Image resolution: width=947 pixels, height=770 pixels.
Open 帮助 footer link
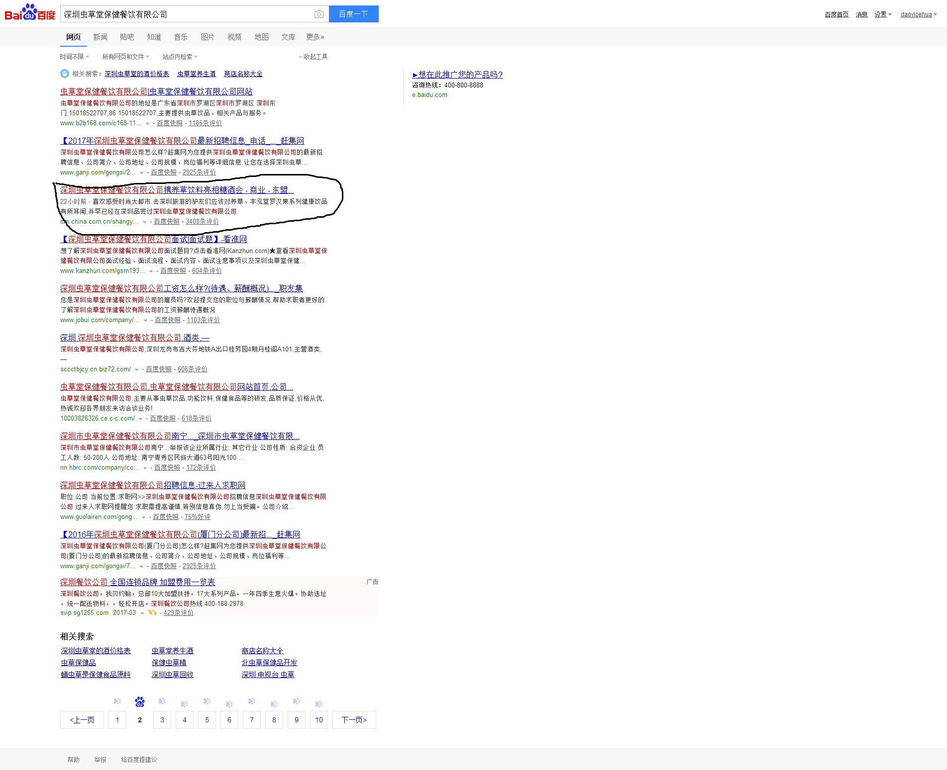click(x=74, y=760)
